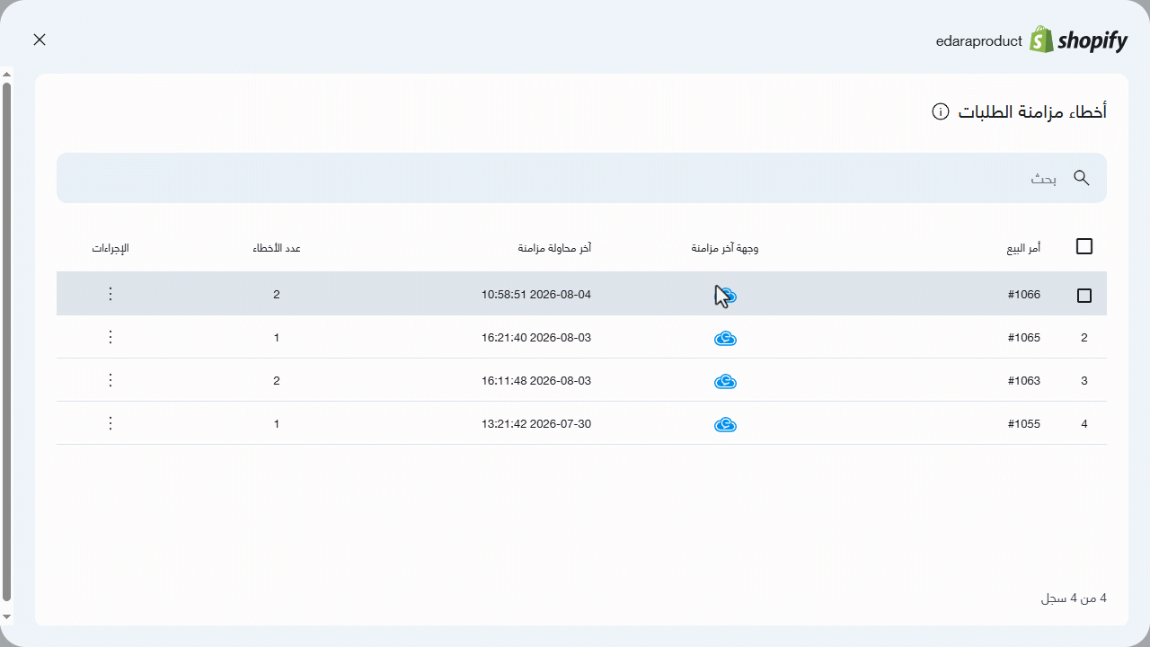
Task: Sort by آخر محاولة مزامنة column header
Action: pyautogui.click(x=554, y=248)
